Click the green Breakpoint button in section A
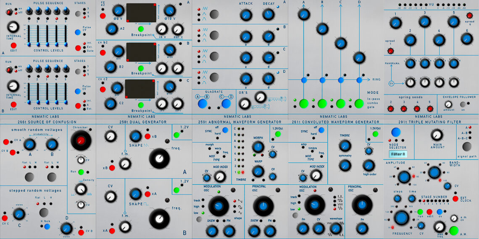Image resolution: width=479 pixels, height=239 pixels. (x=141, y=29)
